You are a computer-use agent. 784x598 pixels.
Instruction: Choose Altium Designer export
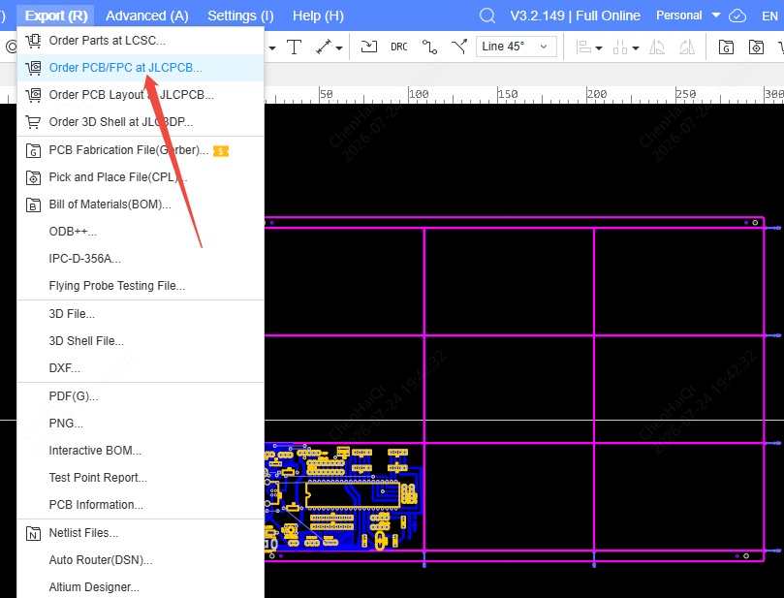click(141, 587)
